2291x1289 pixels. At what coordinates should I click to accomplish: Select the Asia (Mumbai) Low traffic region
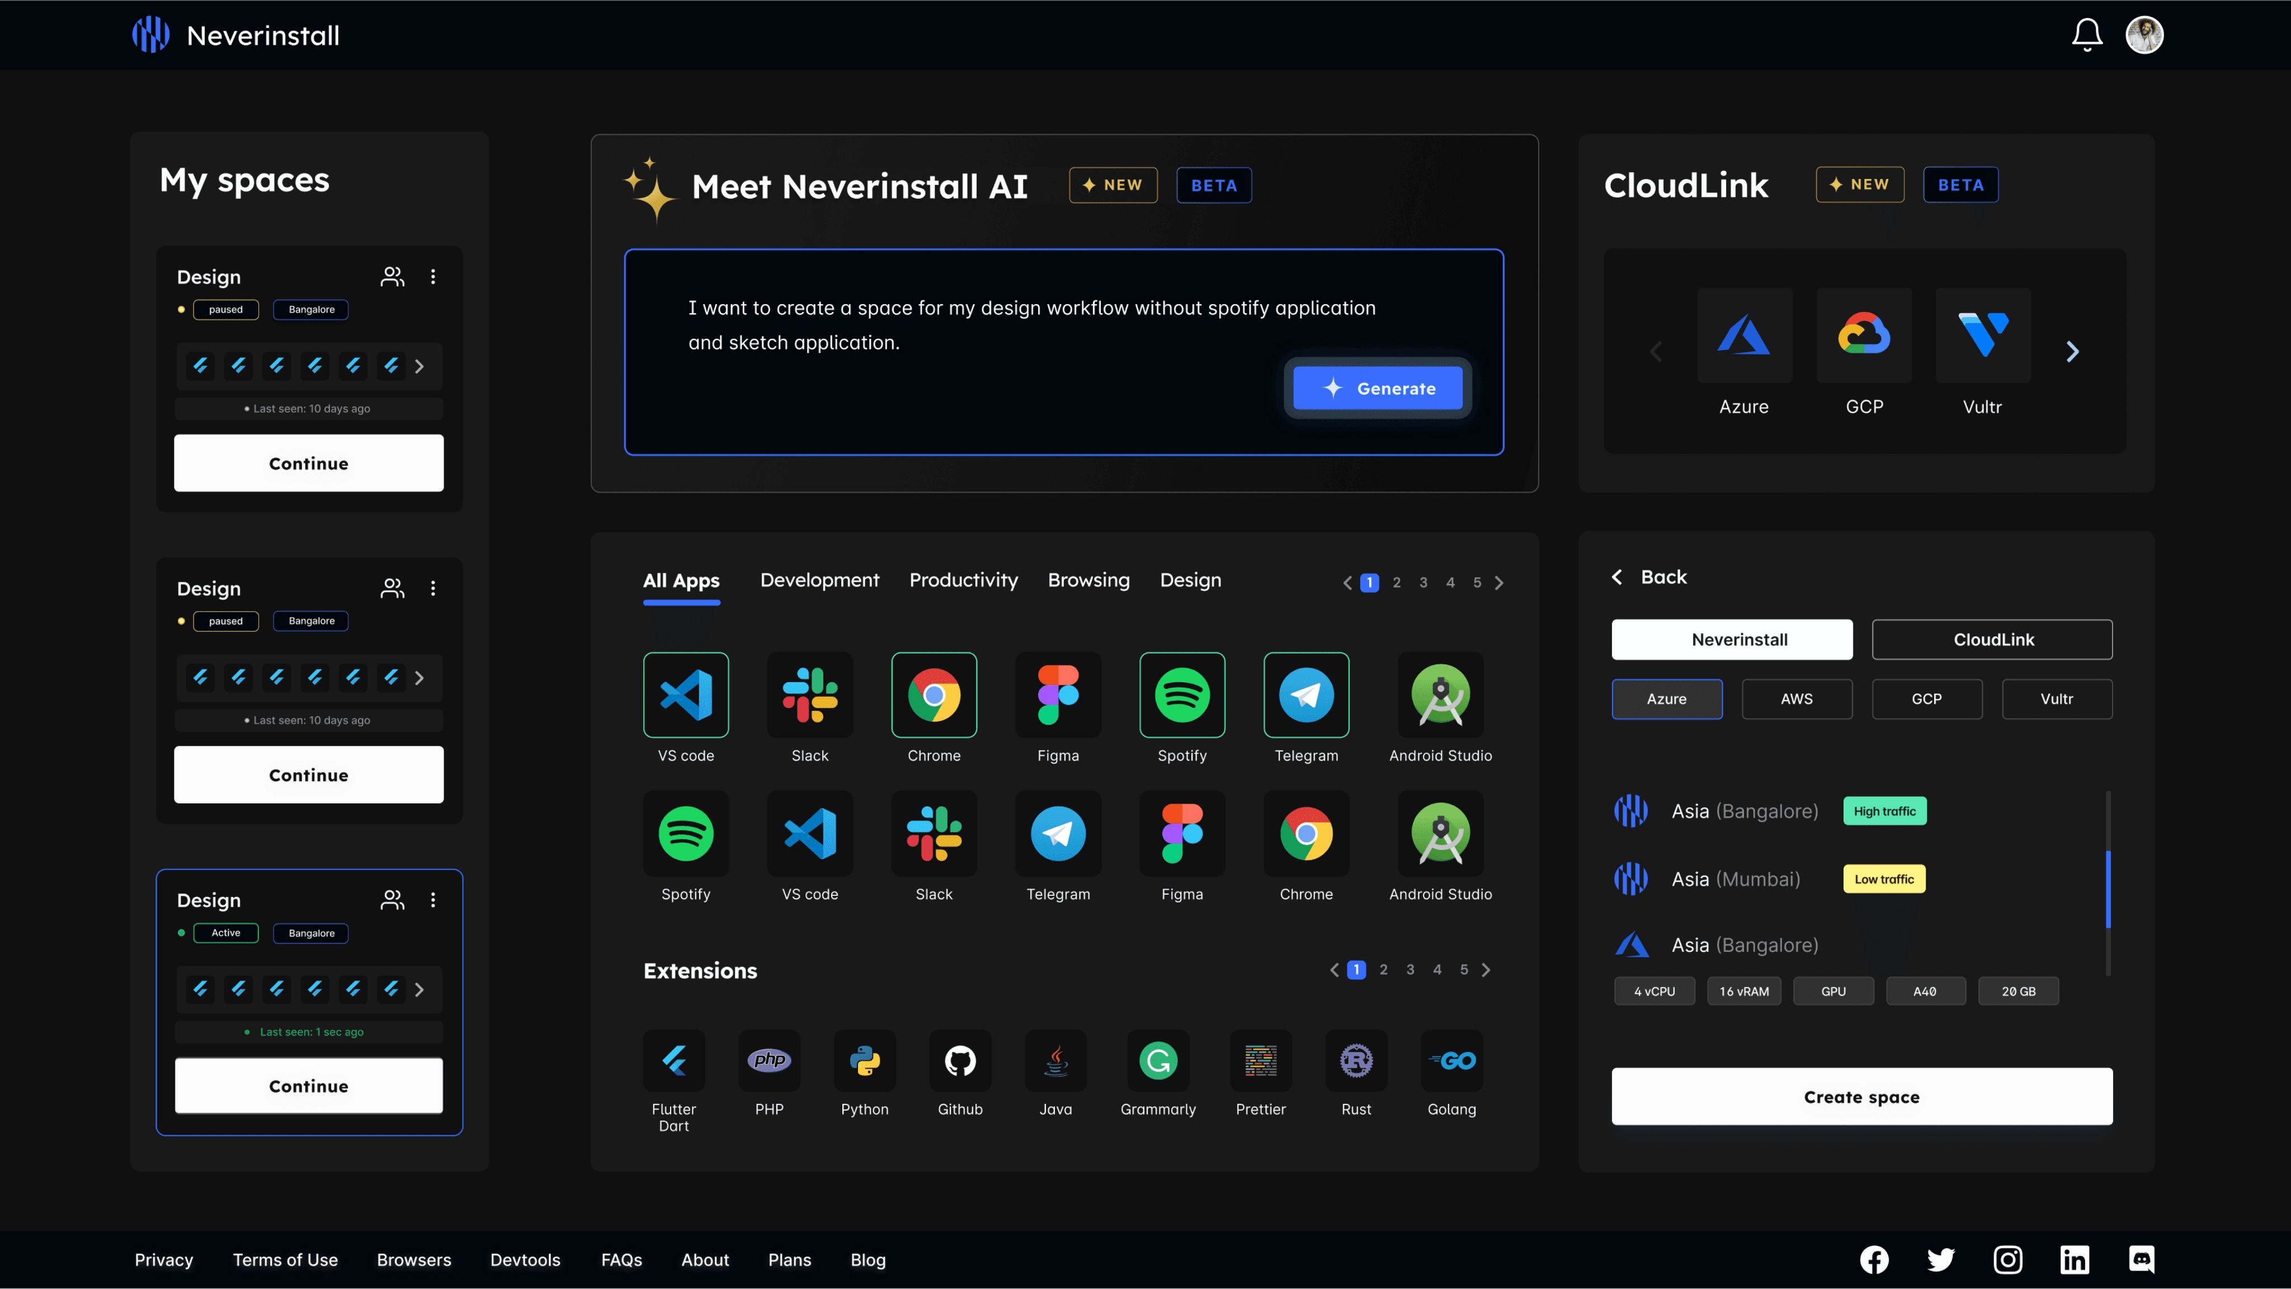(x=1770, y=879)
